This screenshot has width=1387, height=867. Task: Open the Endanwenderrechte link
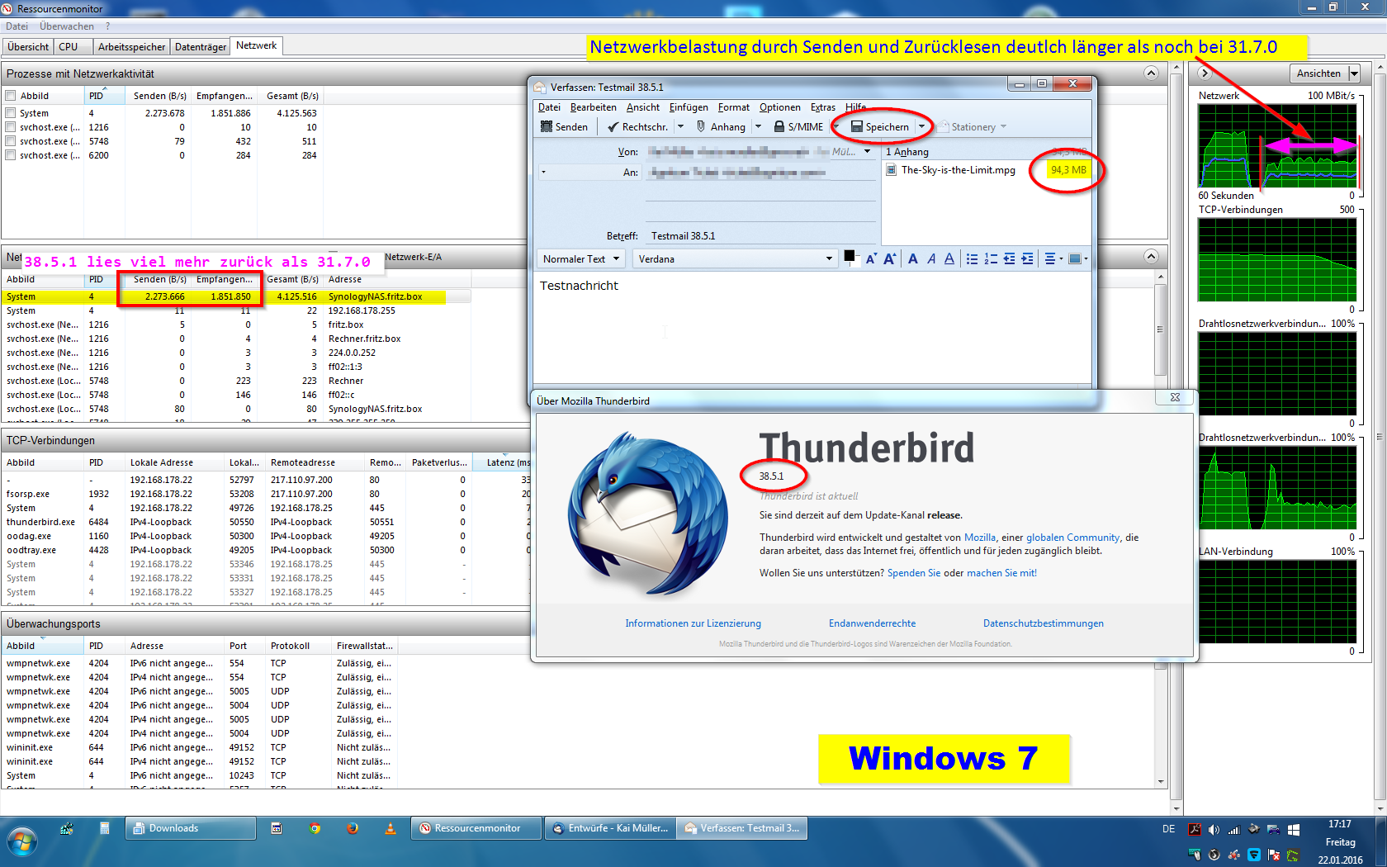pyautogui.click(x=873, y=623)
